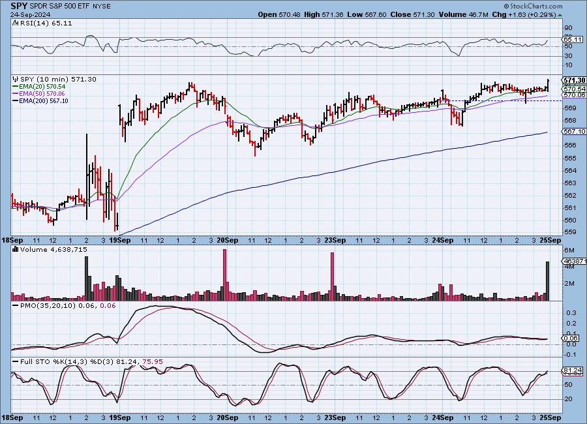Click the 19Sep date marker under the price chart
The image size is (587, 424).
pos(120,240)
